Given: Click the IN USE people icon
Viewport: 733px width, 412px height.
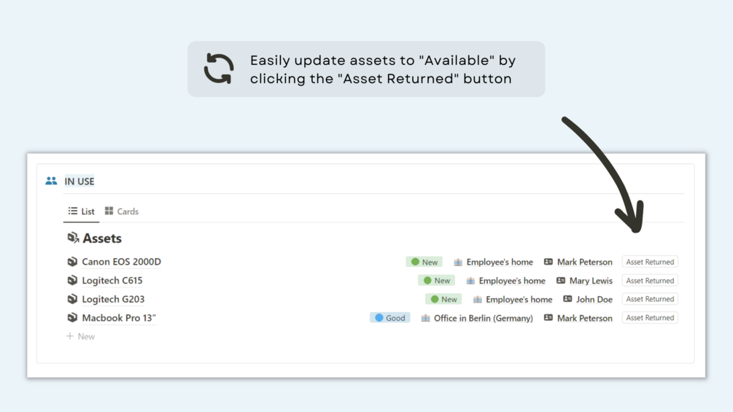Looking at the screenshot, I should [51, 181].
